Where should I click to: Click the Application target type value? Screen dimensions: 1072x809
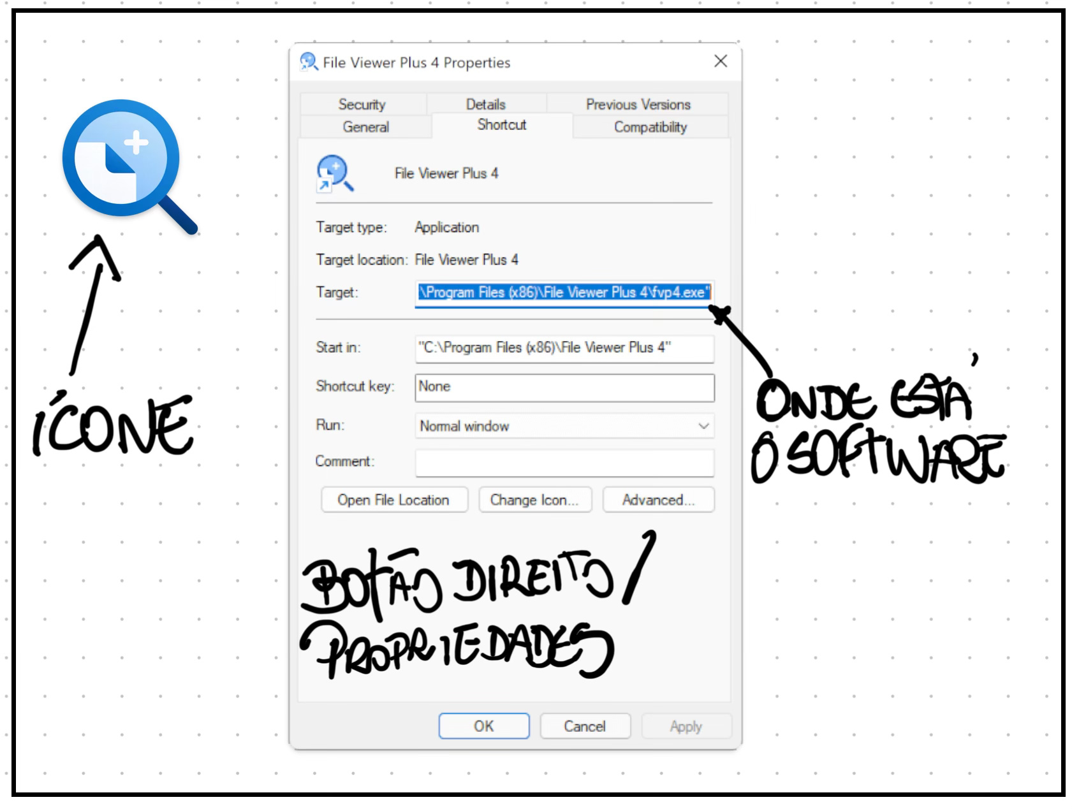click(x=446, y=228)
